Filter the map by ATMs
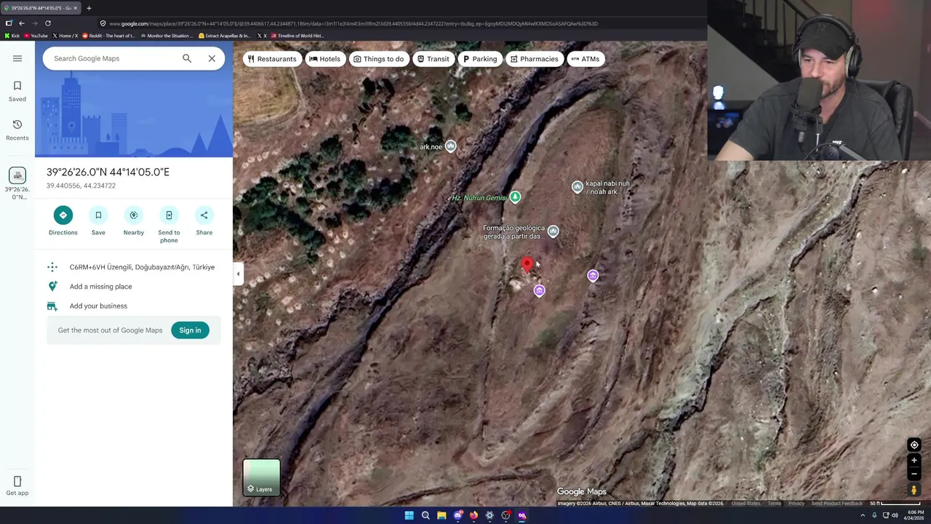This screenshot has height=524, width=931. tap(586, 59)
